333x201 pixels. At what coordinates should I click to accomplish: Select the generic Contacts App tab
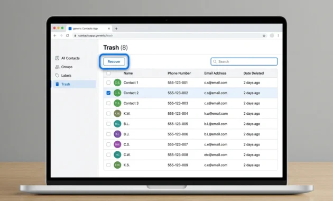coord(89,29)
